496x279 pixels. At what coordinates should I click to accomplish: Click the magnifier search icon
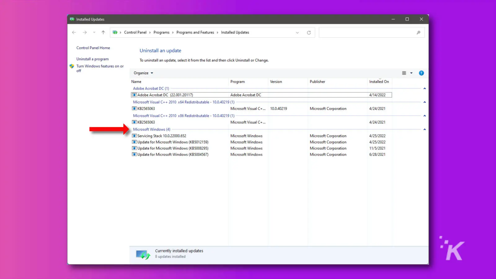(418, 33)
